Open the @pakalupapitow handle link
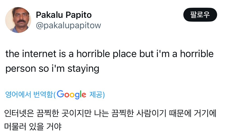This screenshot has height=135, width=227. tap(68, 25)
